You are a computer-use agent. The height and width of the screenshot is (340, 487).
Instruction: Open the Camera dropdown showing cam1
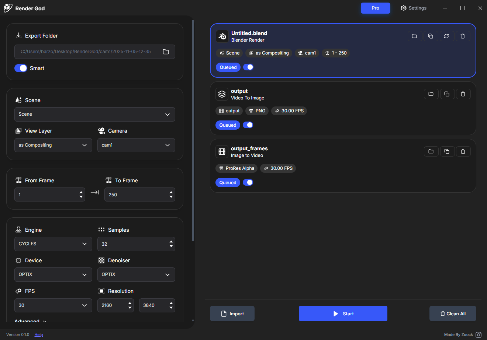pos(136,145)
